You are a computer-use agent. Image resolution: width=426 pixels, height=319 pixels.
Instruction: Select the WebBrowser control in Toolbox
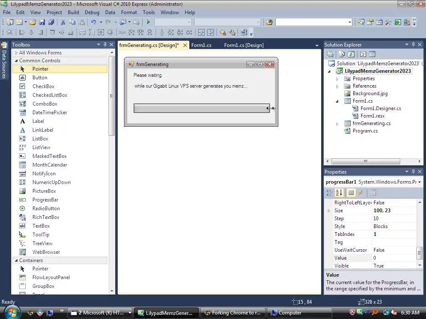pyautogui.click(x=46, y=252)
